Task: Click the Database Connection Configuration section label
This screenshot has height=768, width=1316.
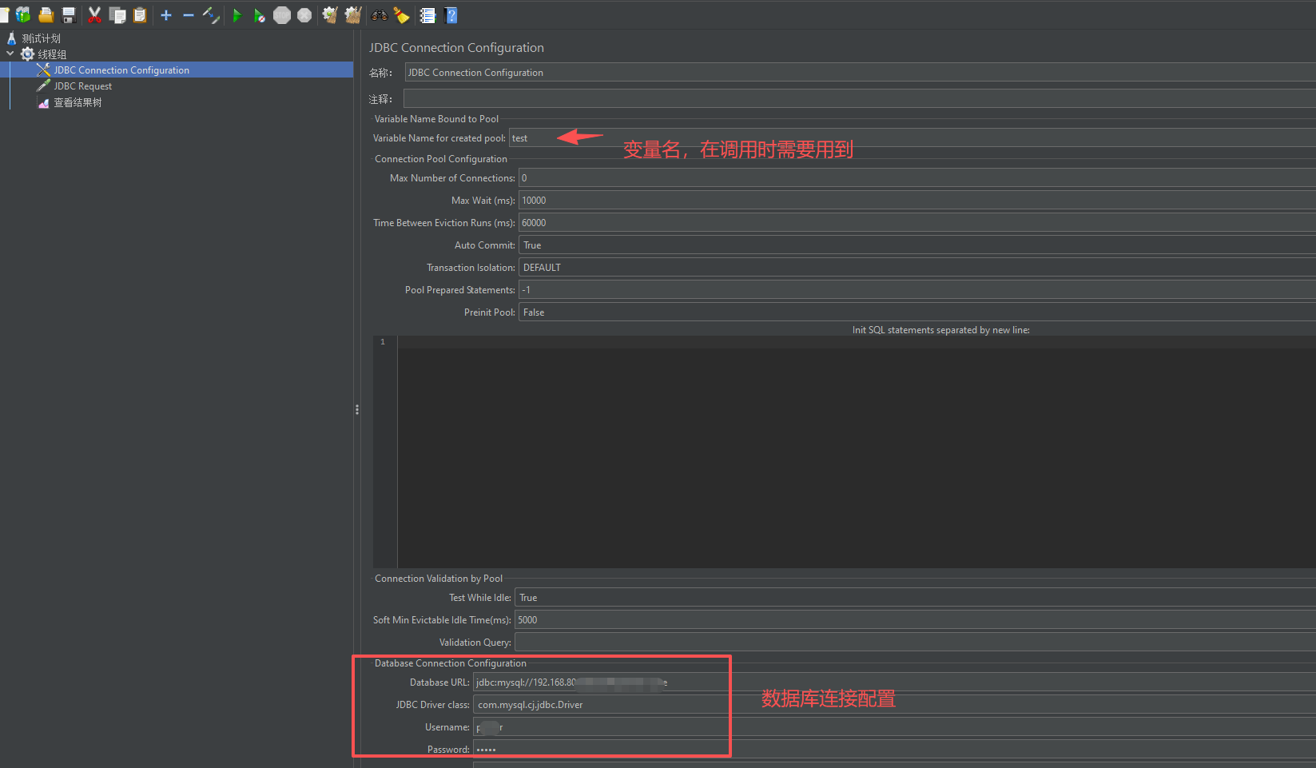Action: tap(451, 663)
